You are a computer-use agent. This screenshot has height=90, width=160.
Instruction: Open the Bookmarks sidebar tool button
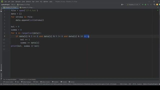pos(1,67)
